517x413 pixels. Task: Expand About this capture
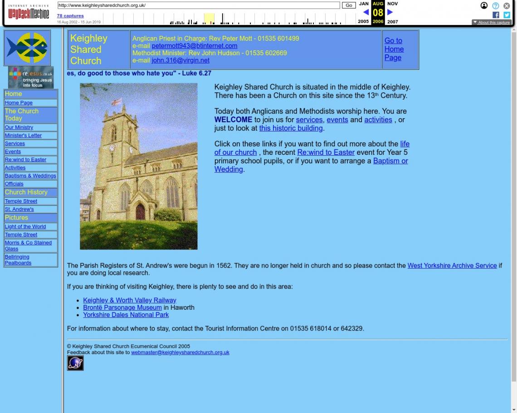pyautogui.click(x=492, y=22)
